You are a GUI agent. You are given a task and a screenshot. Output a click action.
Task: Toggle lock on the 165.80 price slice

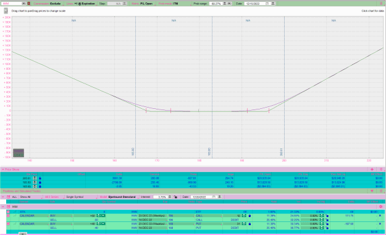(x=40, y=182)
